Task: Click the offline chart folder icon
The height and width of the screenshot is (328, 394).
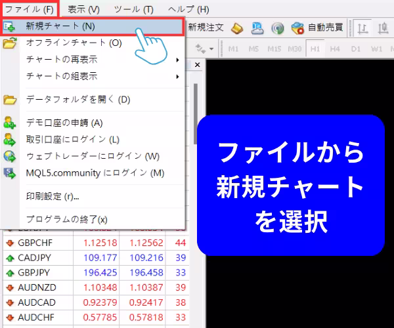Action: [x=10, y=43]
